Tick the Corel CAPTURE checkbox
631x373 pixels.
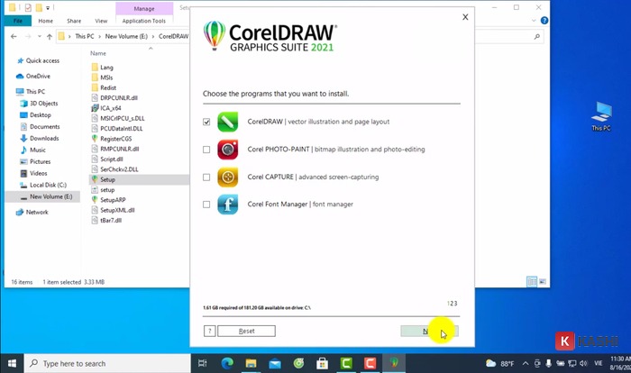pyautogui.click(x=206, y=177)
